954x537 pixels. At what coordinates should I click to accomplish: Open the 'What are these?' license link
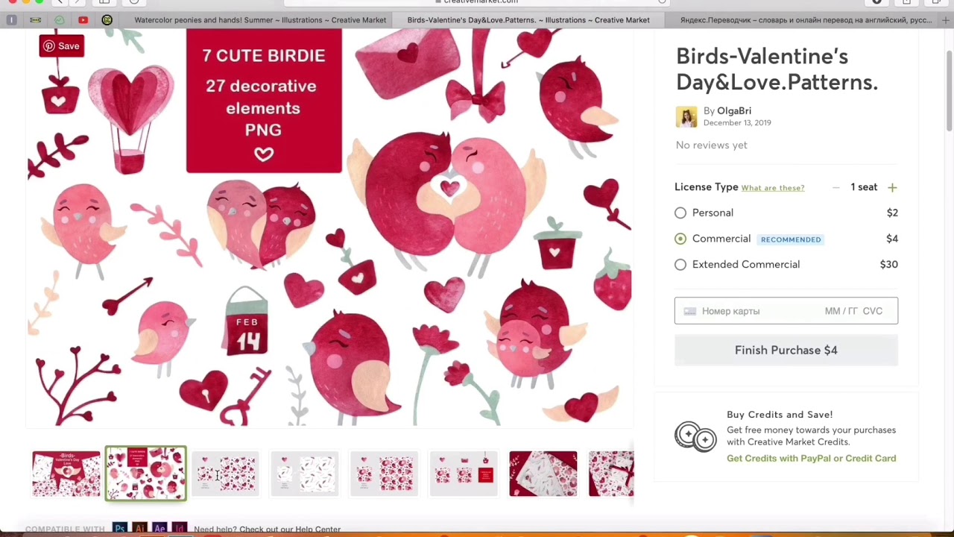[x=773, y=188]
